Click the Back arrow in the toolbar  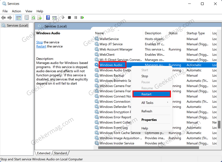click(3, 18)
